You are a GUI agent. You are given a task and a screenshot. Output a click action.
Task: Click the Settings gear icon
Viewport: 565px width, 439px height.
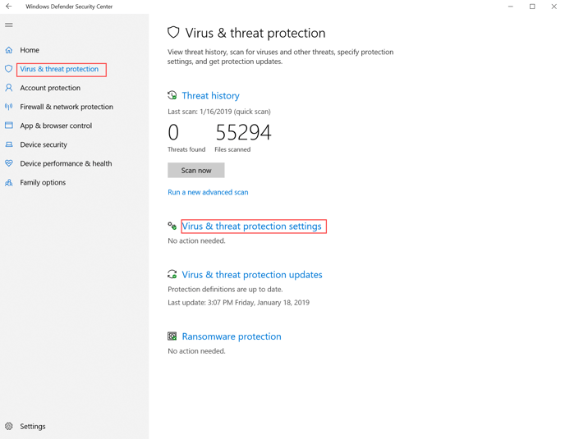[x=9, y=426]
